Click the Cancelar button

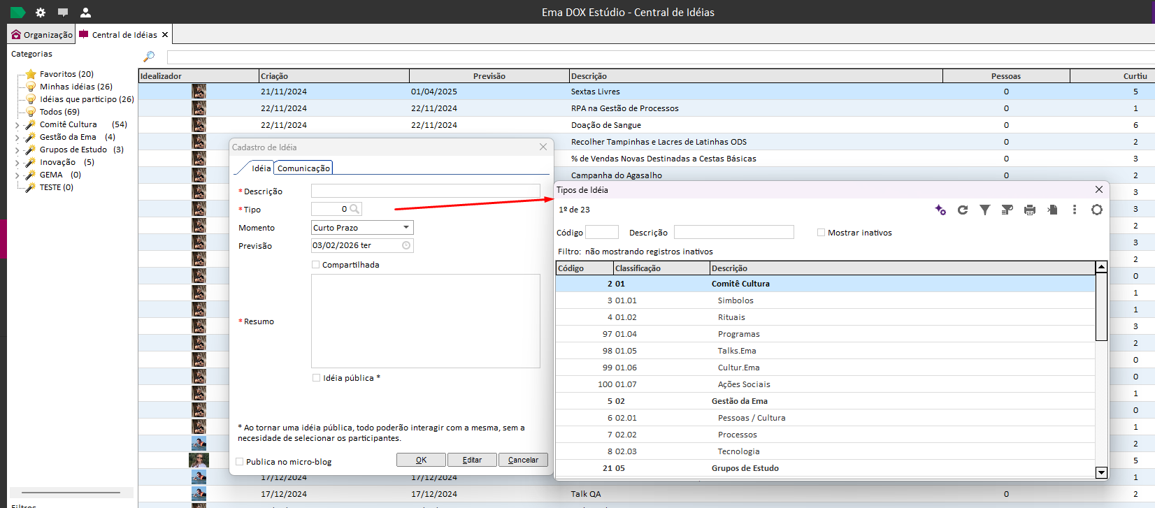(x=523, y=460)
